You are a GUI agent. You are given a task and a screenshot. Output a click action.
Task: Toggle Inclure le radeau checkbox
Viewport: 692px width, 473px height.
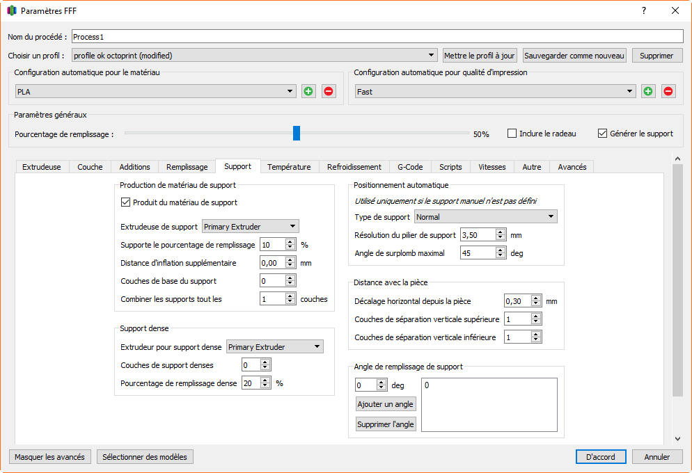512,134
